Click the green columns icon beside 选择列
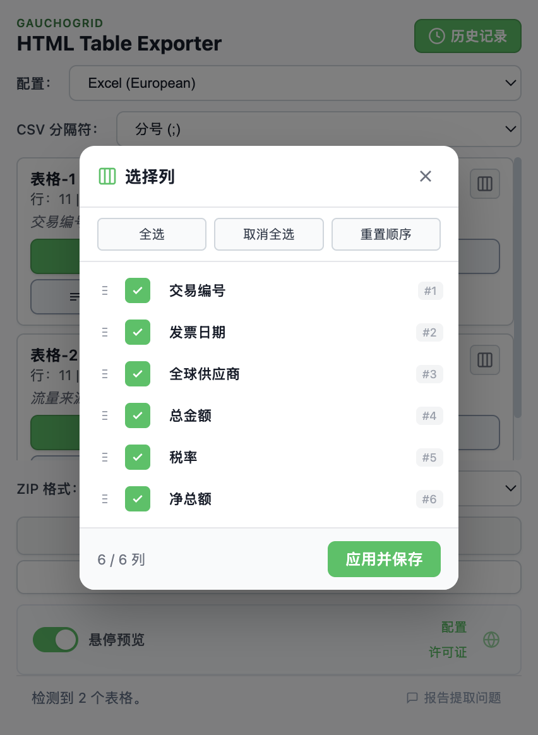538x735 pixels. [x=107, y=177]
